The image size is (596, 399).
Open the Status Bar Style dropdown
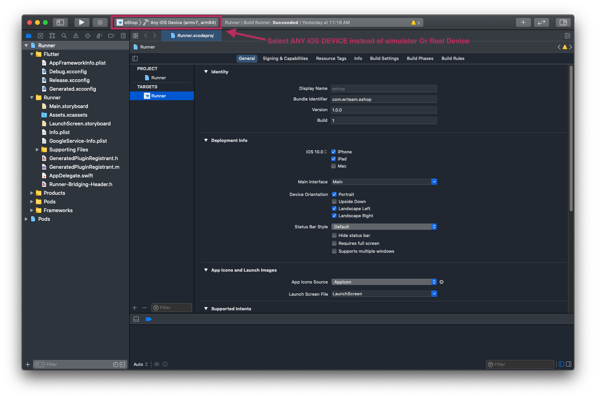tap(384, 227)
